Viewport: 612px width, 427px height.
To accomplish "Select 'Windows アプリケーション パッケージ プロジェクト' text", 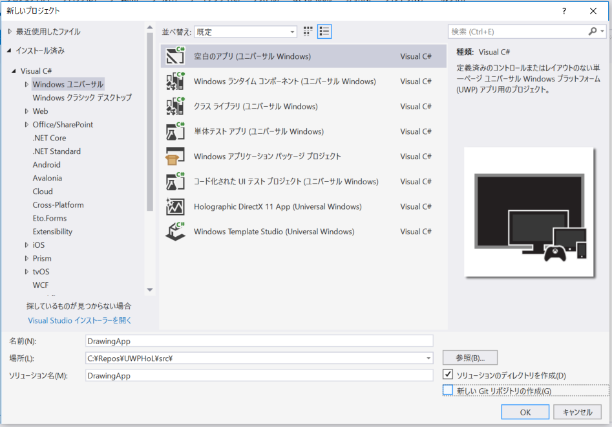I will click(268, 157).
